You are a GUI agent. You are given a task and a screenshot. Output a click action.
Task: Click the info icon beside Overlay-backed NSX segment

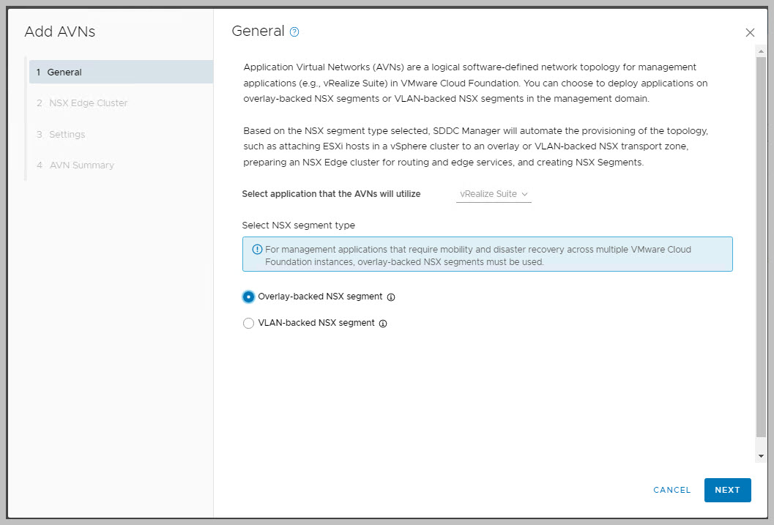tap(391, 297)
